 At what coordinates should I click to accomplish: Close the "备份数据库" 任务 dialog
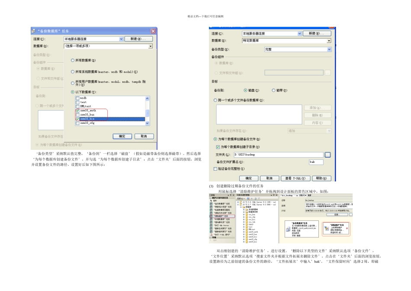(153, 31)
